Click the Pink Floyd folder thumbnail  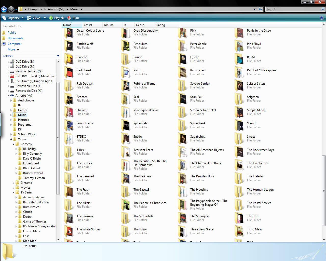click(239, 46)
